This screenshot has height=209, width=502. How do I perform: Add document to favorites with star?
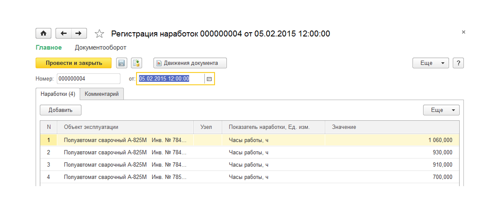point(100,33)
